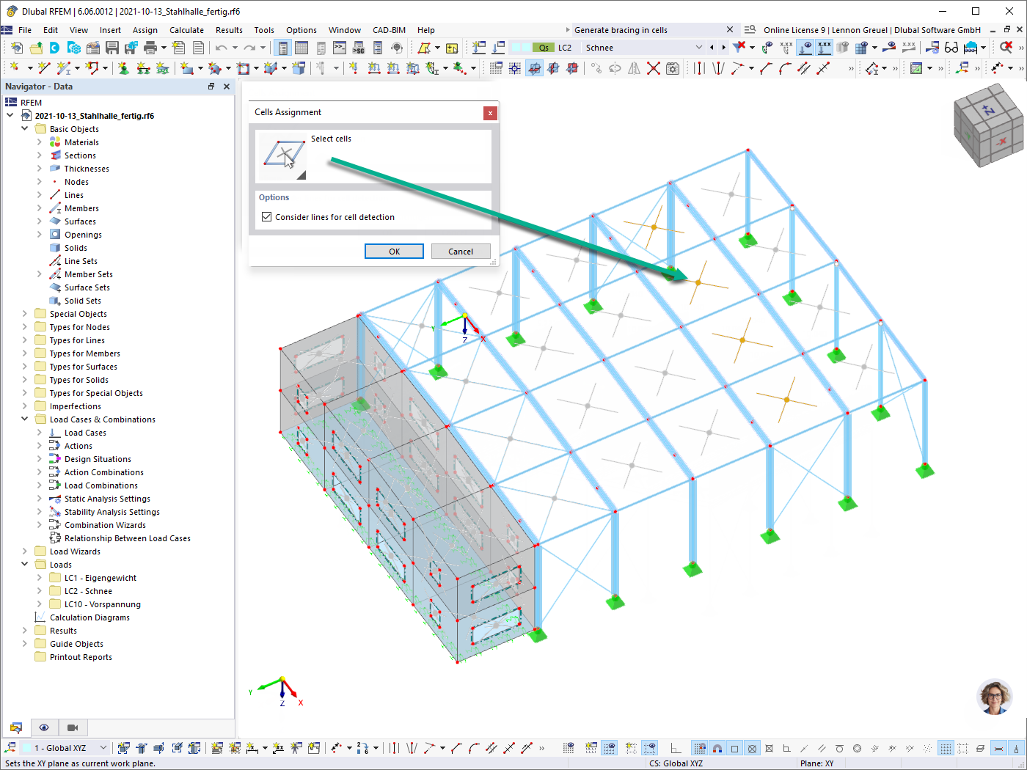Toggle the Tables panel view button
Image resolution: width=1027 pixels, height=770 pixels.
pos(301,48)
